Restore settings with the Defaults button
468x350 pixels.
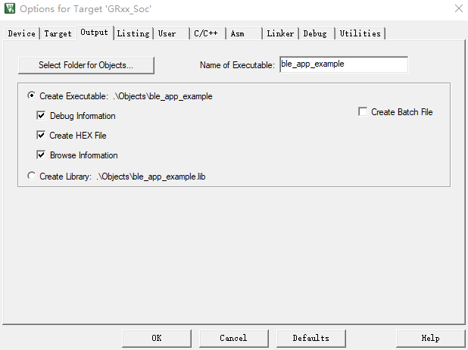[311, 339]
